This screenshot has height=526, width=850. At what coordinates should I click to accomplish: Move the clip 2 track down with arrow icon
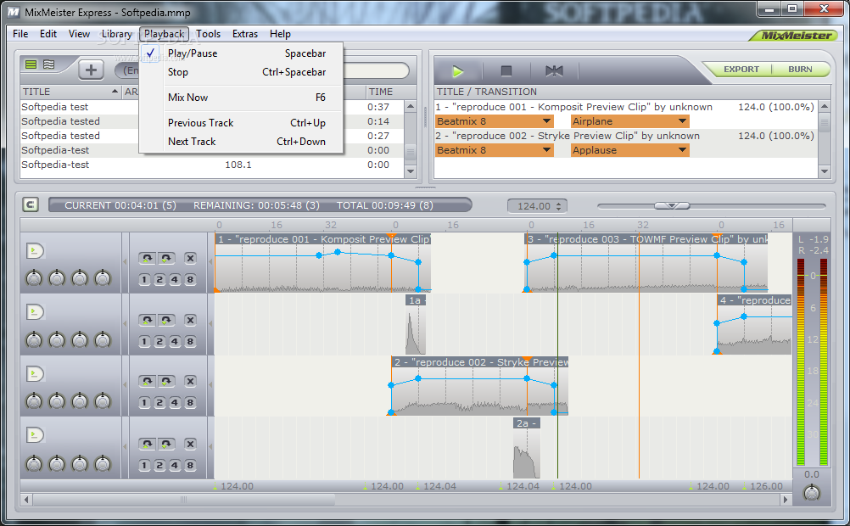[x=166, y=381]
